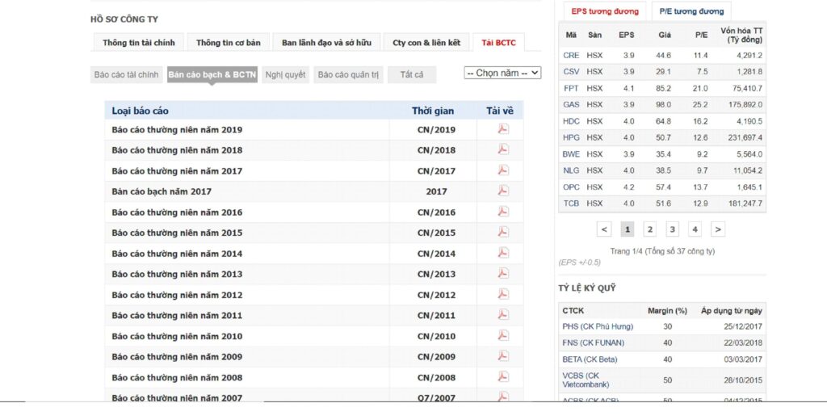The image size is (827, 420).
Task: Open the Chọn năm year dropdown
Action: pyautogui.click(x=502, y=73)
